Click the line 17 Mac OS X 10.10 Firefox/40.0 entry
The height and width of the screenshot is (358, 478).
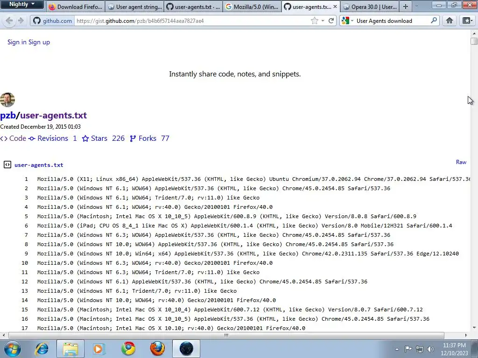pos(171,328)
